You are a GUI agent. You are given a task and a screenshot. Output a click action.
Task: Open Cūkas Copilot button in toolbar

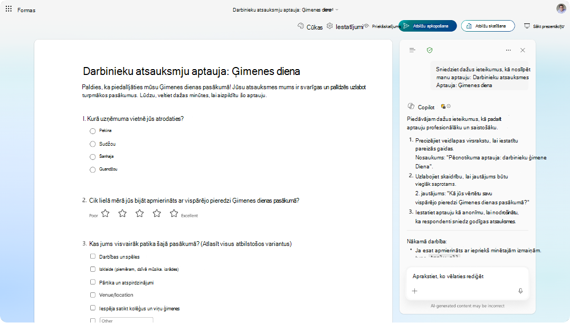[310, 26]
